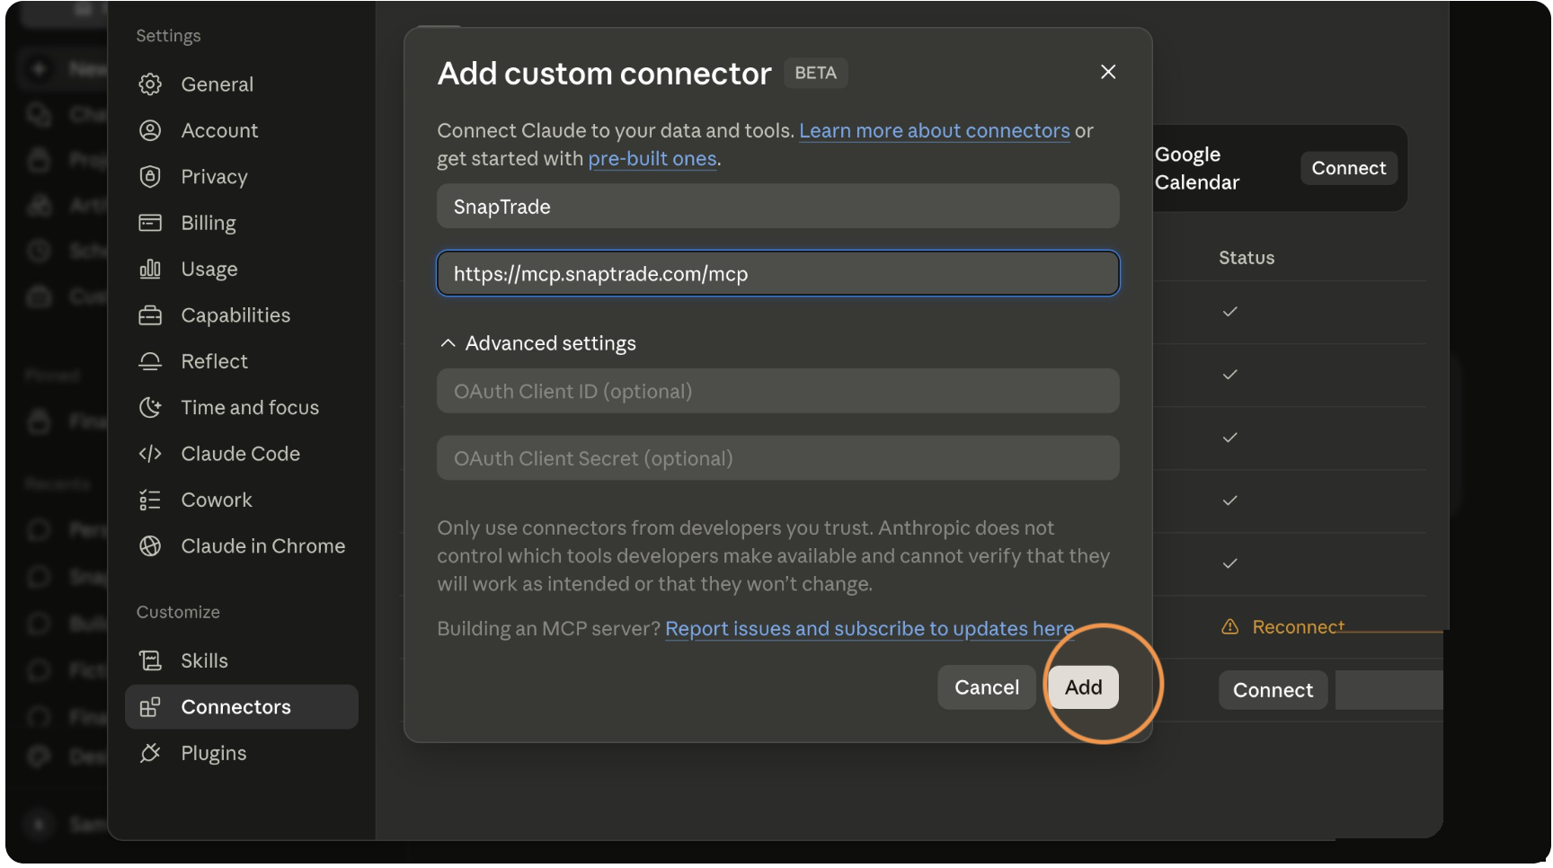Click the Time and focus moon icon
This screenshot has height=868, width=1553.
tap(150, 407)
